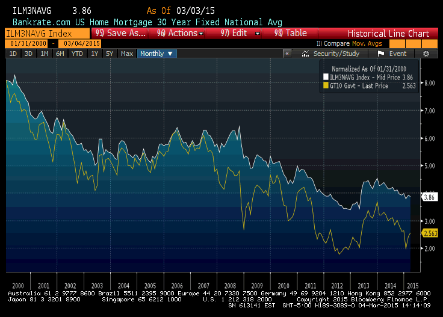The width and height of the screenshot is (443, 317).
Task: Expand the Edit dropdown menu
Action: (x=241, y=34)
